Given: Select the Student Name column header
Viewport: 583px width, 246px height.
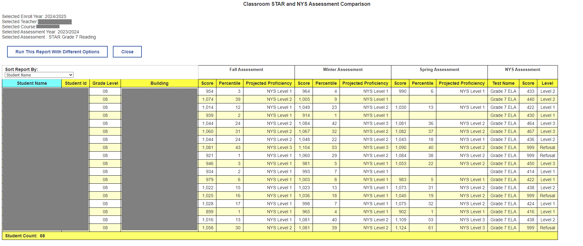Looking at the screenshot, I should point(32,83).
